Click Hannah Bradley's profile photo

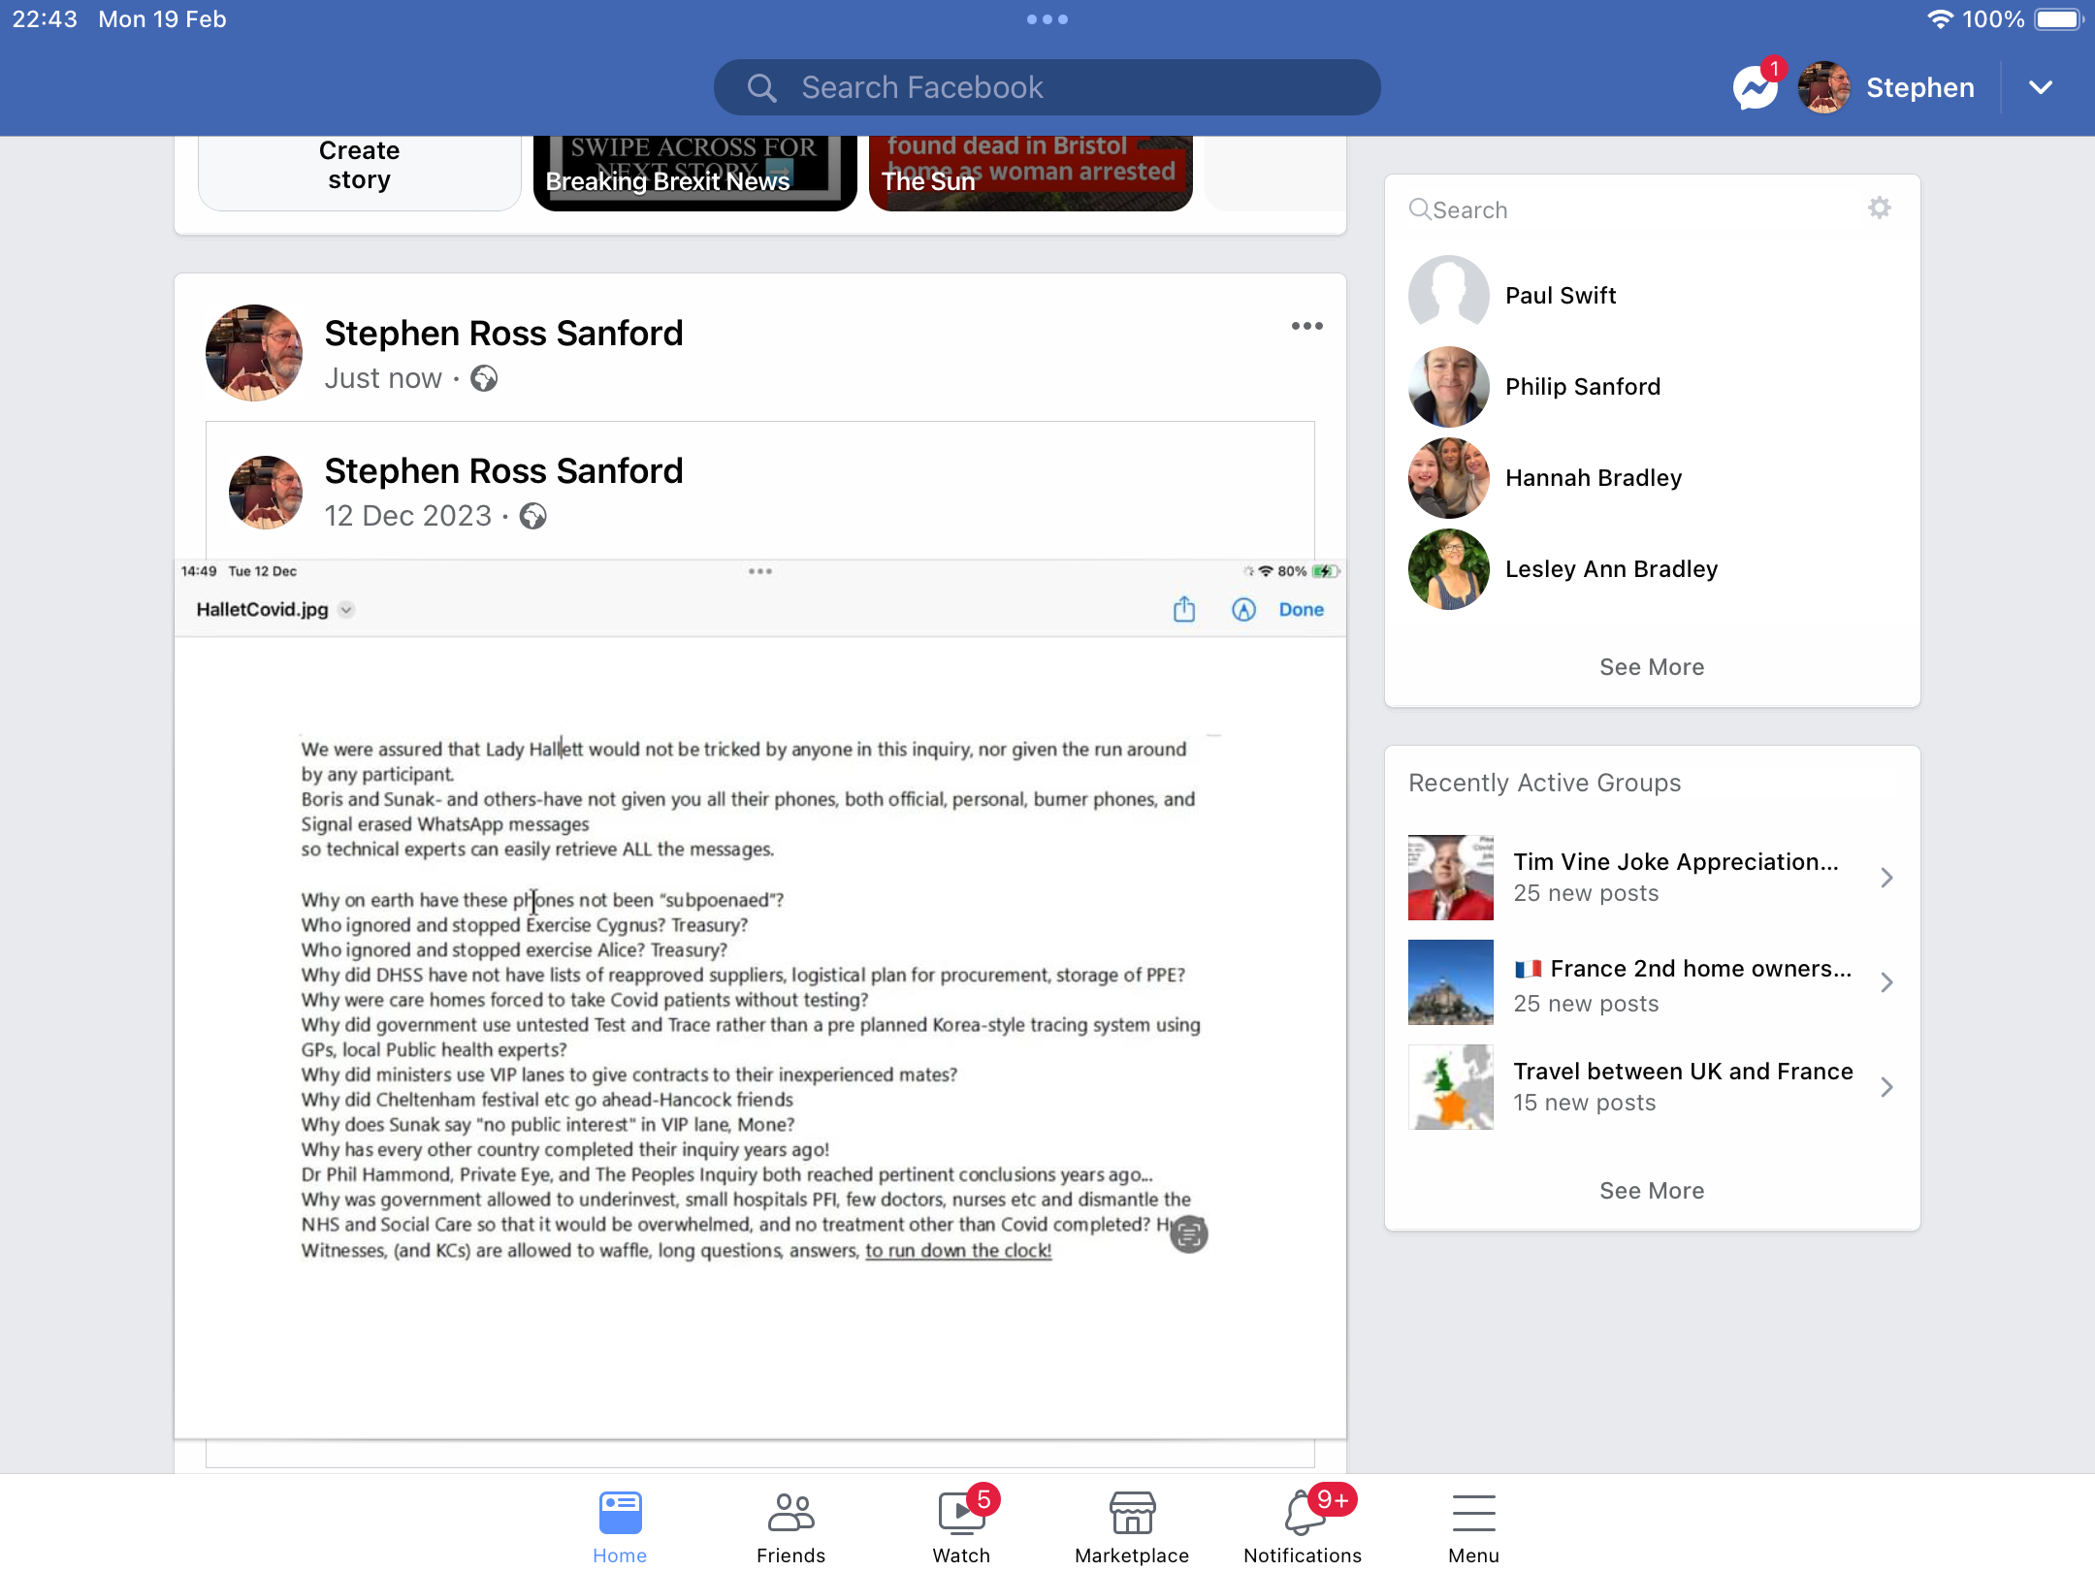pyautogui.click(x=1449, y=478)
